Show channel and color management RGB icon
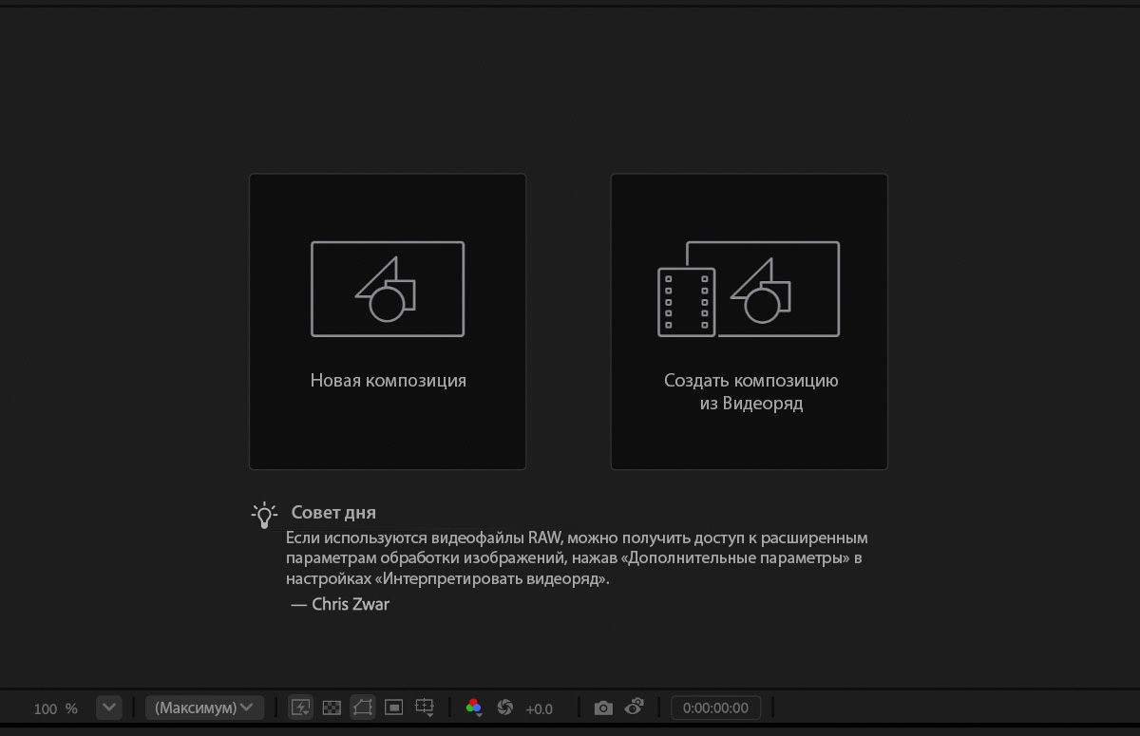 coord(474,708)
